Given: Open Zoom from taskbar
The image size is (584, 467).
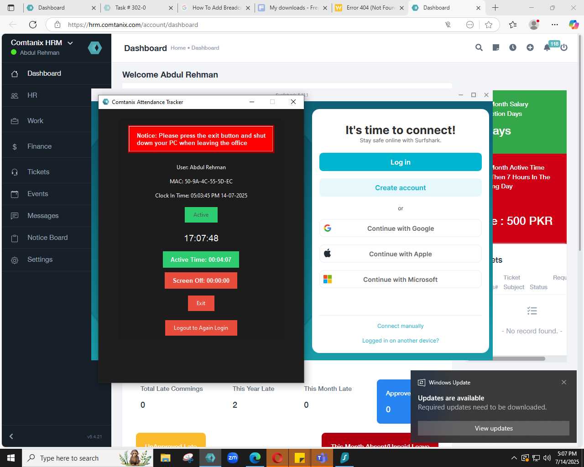Looking at the screenshot, I should point(233,458).
